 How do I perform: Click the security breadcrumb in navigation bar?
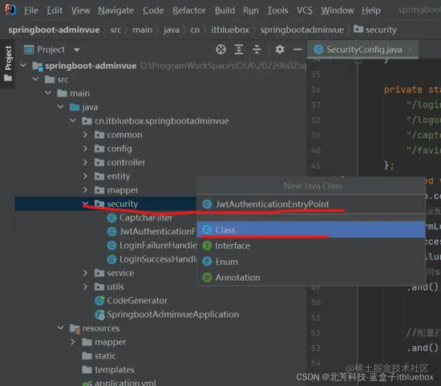(375, 30)
